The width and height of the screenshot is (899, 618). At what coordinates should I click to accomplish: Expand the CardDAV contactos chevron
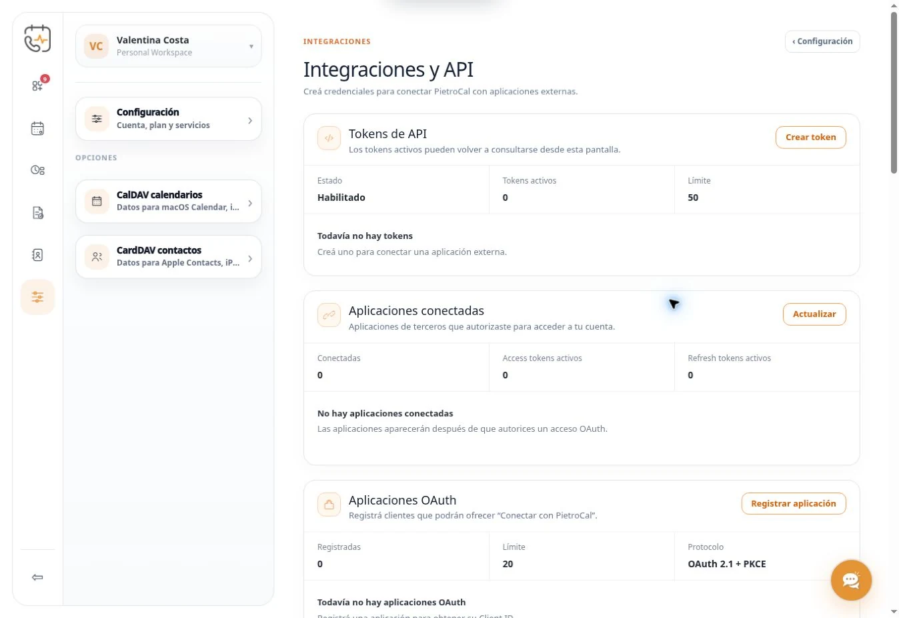(250, 258)
